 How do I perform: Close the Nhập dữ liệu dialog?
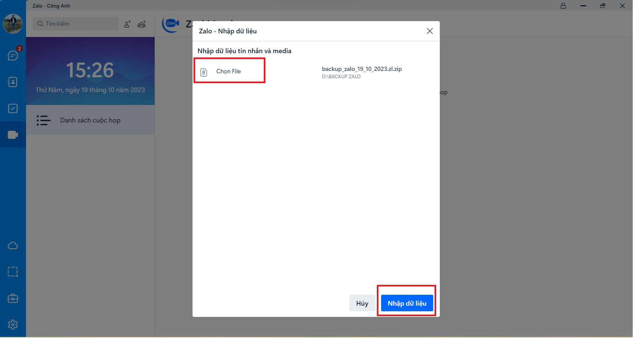(430, 31)
